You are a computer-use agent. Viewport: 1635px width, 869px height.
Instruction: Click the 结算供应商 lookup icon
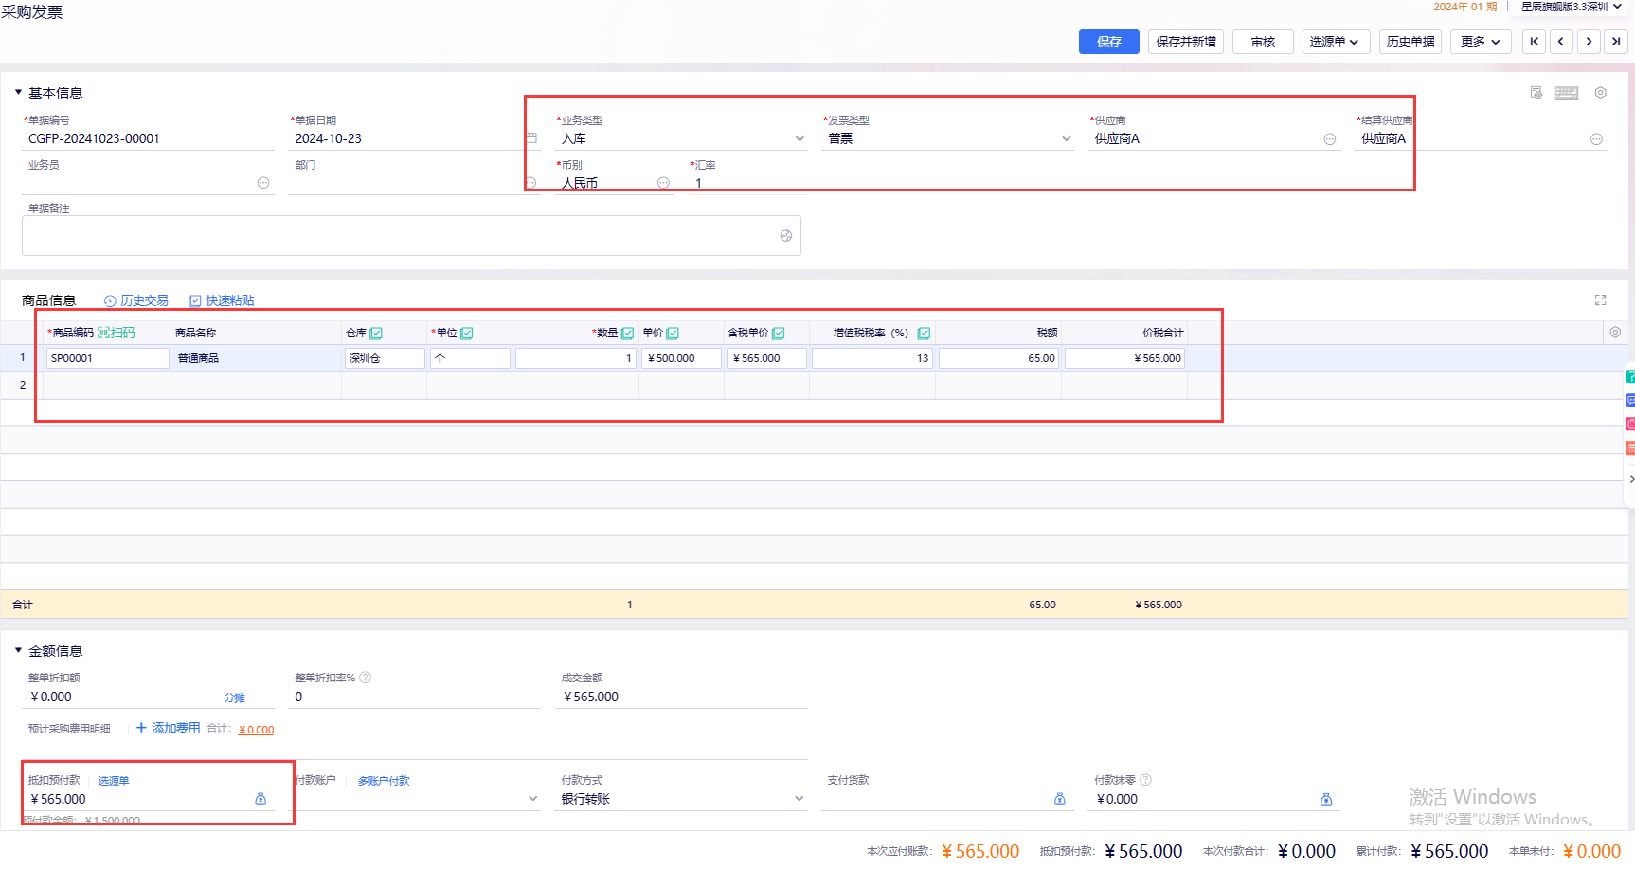point(1596,139)
